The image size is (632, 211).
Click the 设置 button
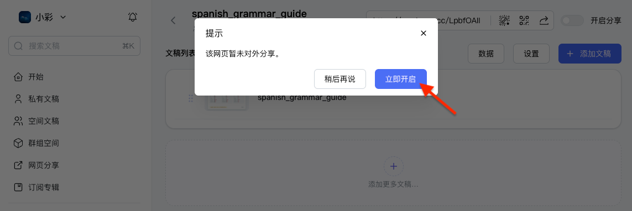(531, 54)
